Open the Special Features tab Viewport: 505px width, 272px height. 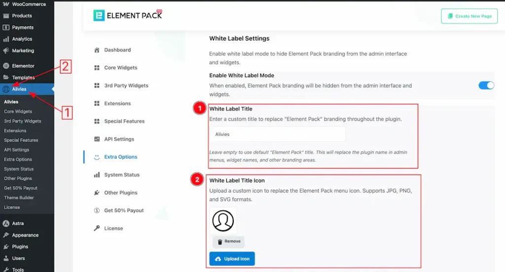[124, 121]
